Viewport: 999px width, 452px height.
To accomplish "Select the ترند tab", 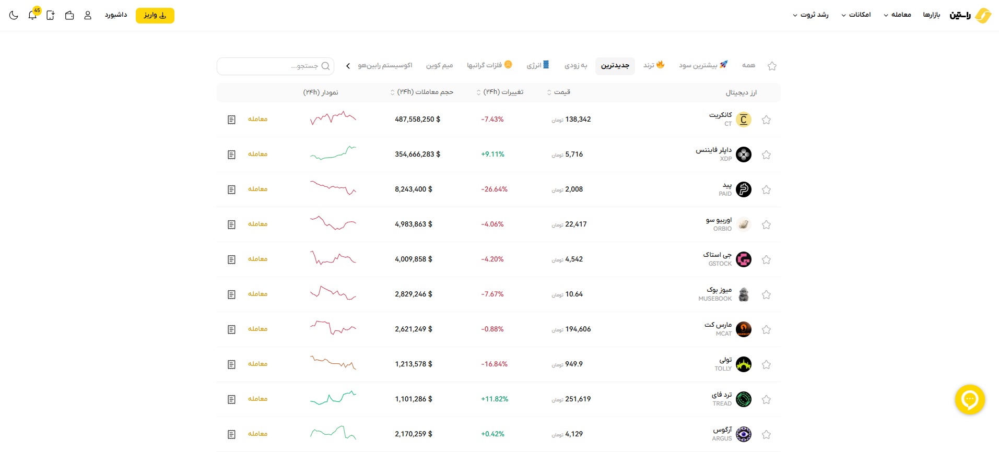I will pos(654,65).
